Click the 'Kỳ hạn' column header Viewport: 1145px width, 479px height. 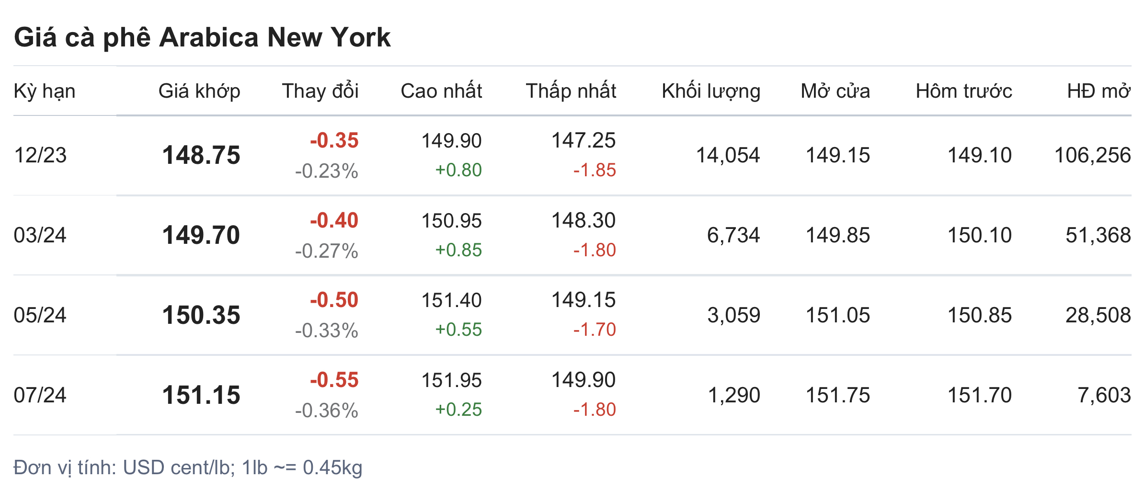point(45,91)
